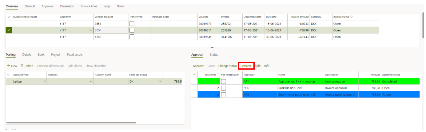Click the Invoice status filter icon

pyautogui.click(x=351, y=17)
